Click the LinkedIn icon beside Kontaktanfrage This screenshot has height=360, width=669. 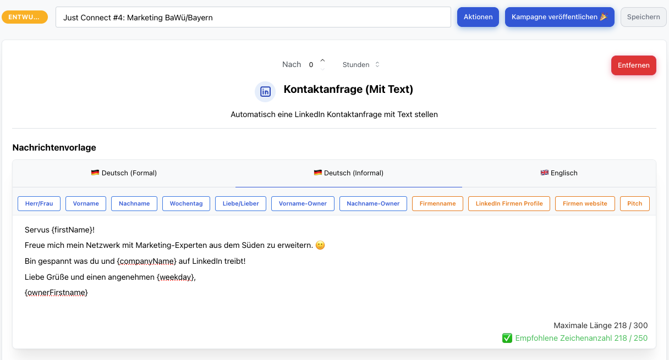click(265, 92)
